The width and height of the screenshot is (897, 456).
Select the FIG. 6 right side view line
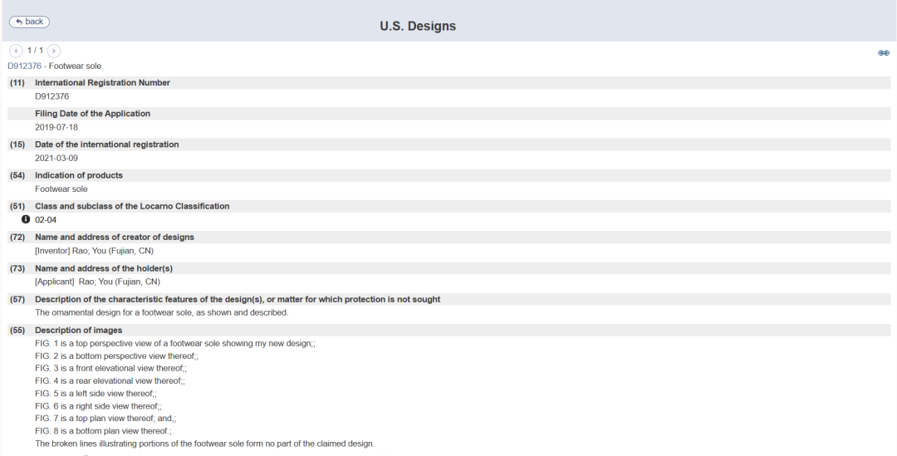[98, 406]
